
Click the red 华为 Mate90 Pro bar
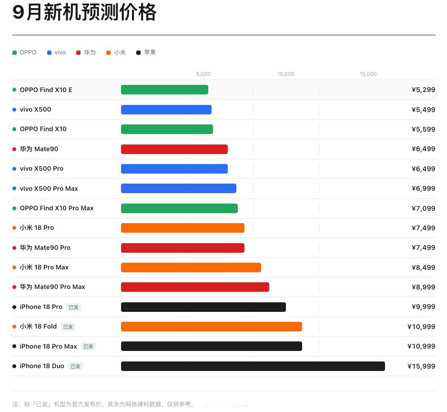(x=183, y=248)
